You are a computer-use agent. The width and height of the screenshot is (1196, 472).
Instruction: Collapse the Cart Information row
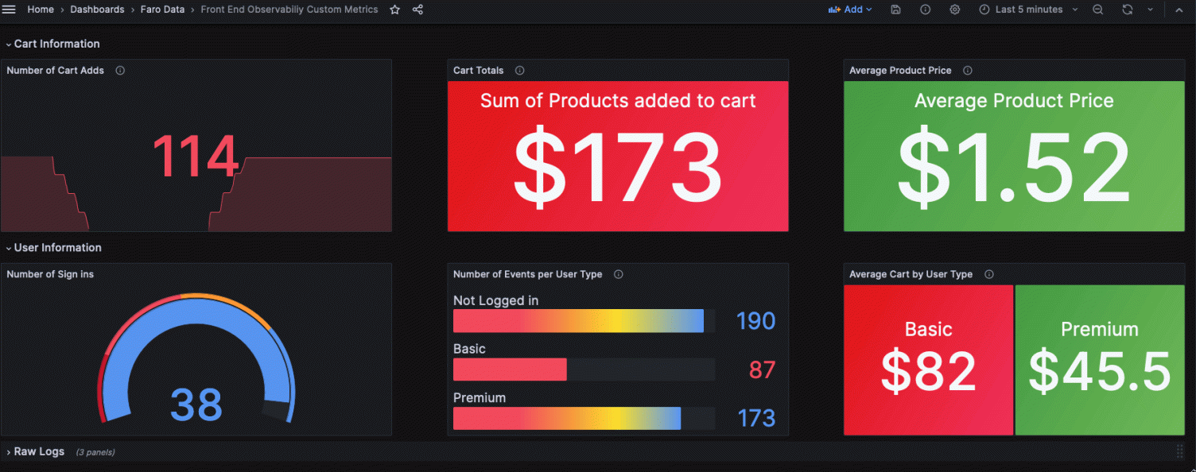[x=52, y=44]
